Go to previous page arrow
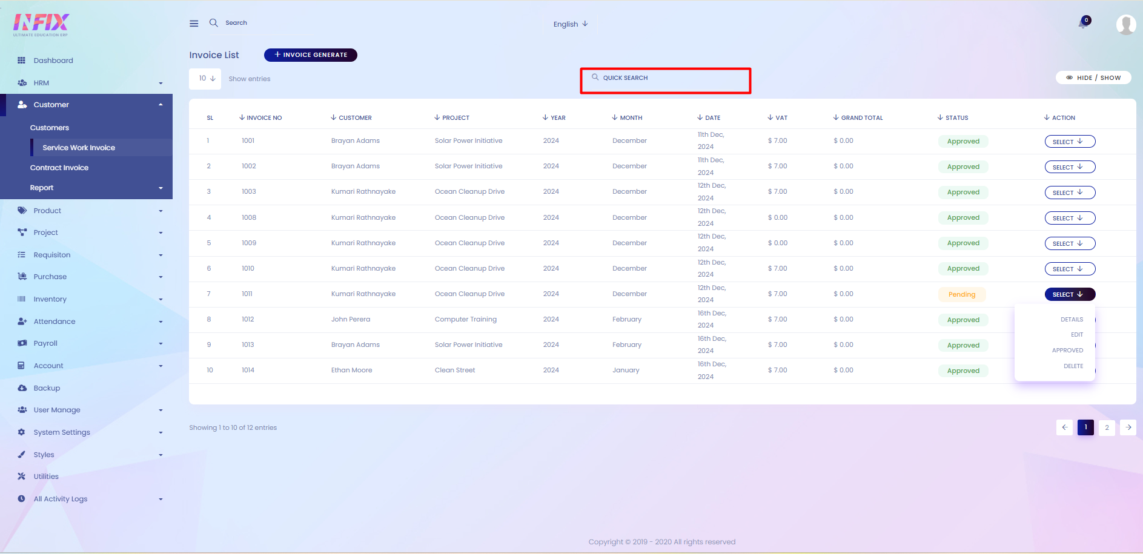Screen dimensions: 1143x554 1064,427
